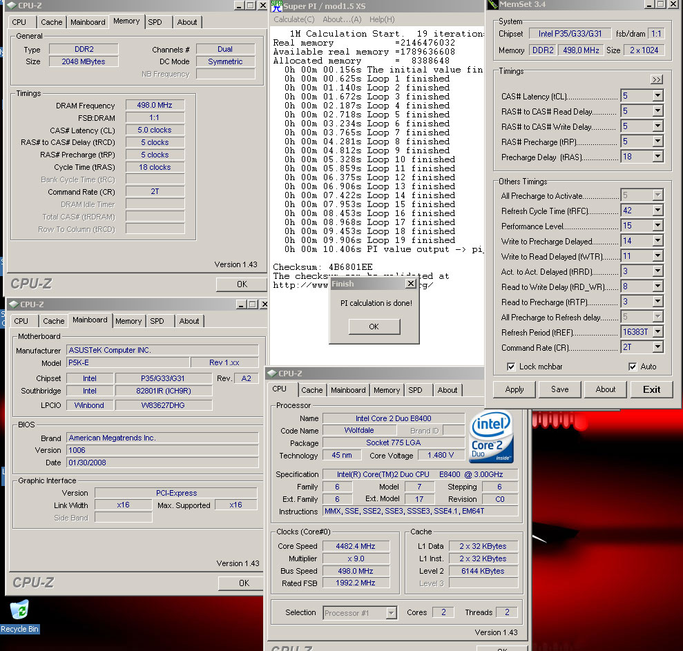Click the Intel P35/G33/G31 chipset field in MemSet
The width and height of the screenshot is (683, 651).
tap(570, 34)
